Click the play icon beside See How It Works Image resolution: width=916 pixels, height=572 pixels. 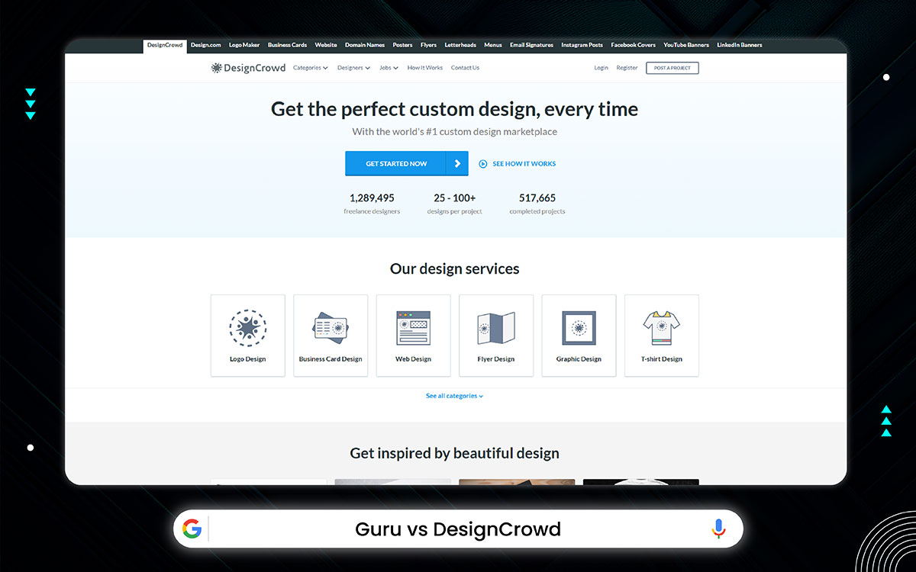point(483,164)
